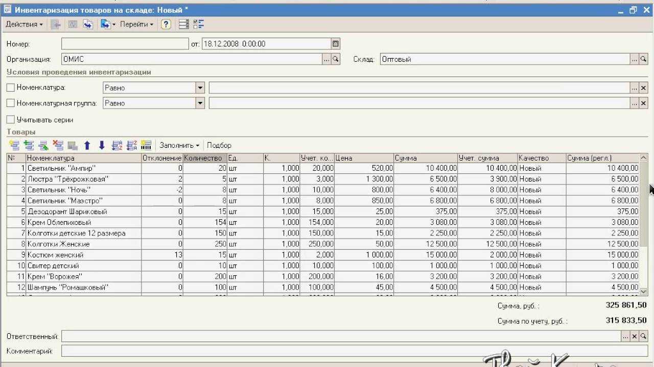This screenshot has height=367, width=654.
Task: Select the row Костюм женский
Action: pyautogui.click(x=323, y=254)
